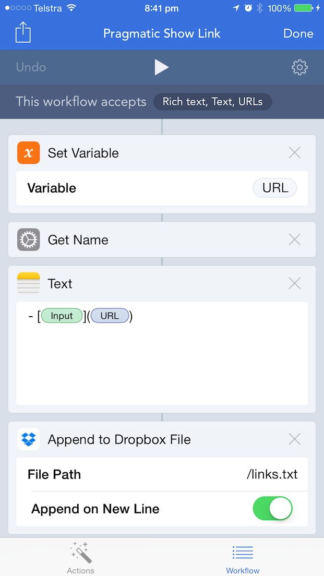
Task: Remove the Set Variable action
Action: click(295, 153)
